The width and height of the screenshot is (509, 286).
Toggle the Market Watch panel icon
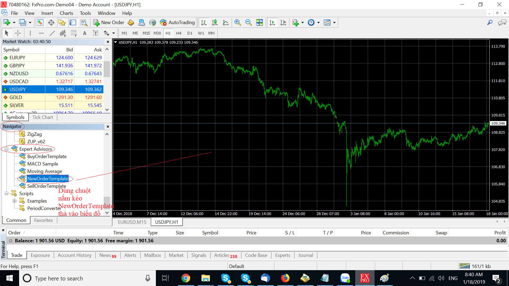coord(40,23)
